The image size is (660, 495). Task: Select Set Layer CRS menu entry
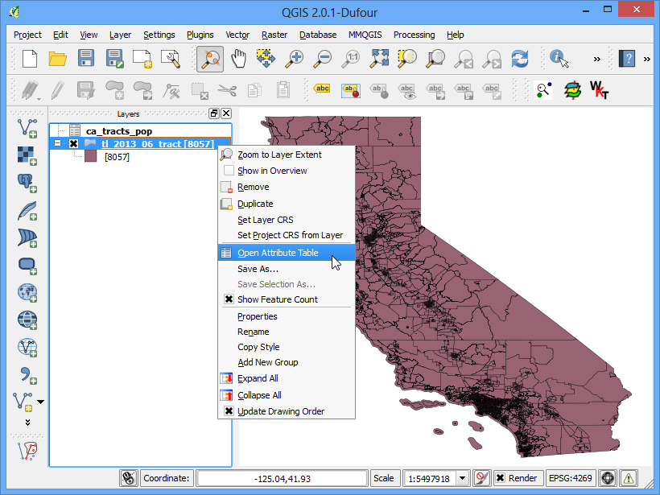click(x=287, y=220)
